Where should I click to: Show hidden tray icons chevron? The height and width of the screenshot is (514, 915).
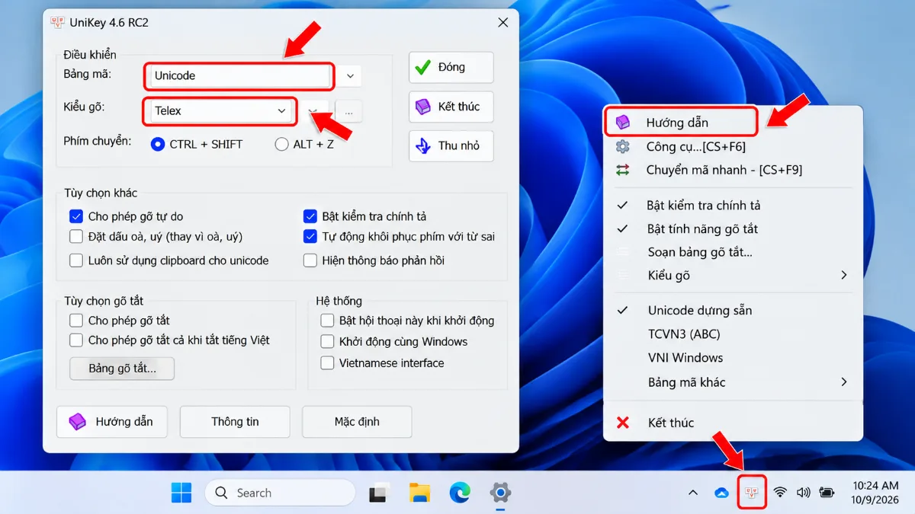point(692,493)
